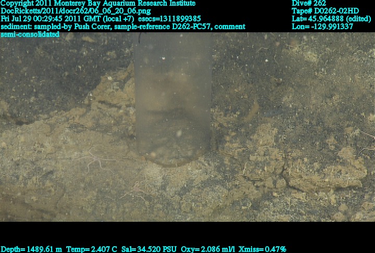Click the Oxy= 2.086 ml/l reading
375x253 pixels.
pyautogui.click(x=208, y=249)
